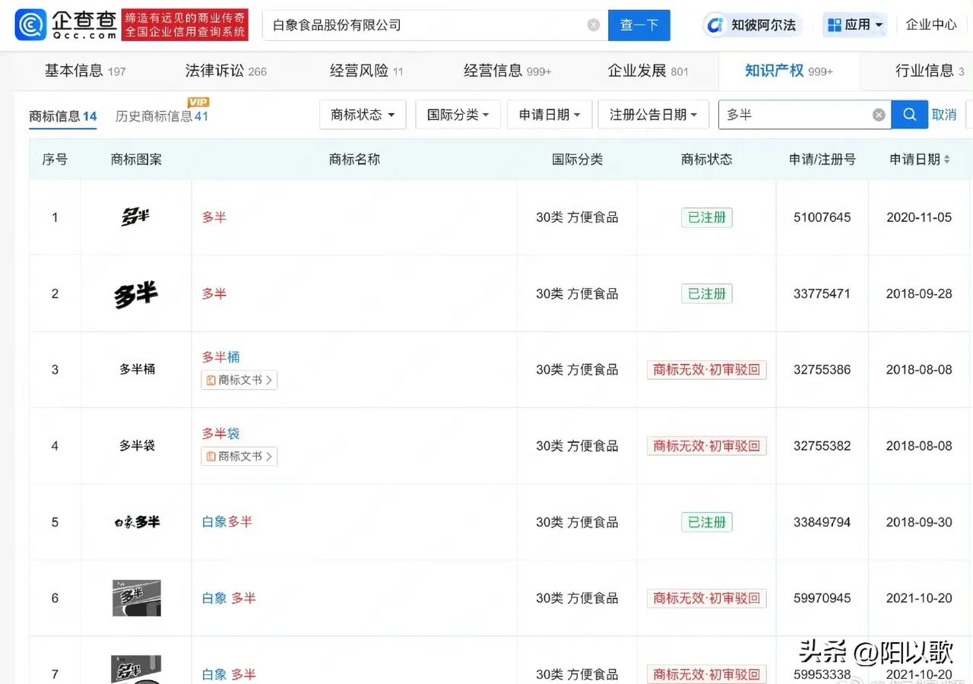Open 多半袋 trademark name link

(x=220, y=433)
